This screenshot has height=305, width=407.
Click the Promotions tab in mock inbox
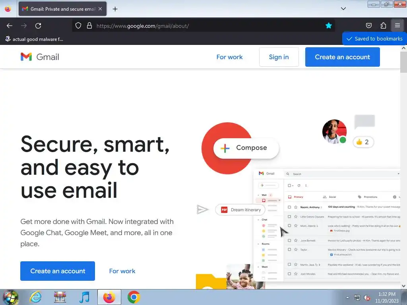(x=368, y=197)
